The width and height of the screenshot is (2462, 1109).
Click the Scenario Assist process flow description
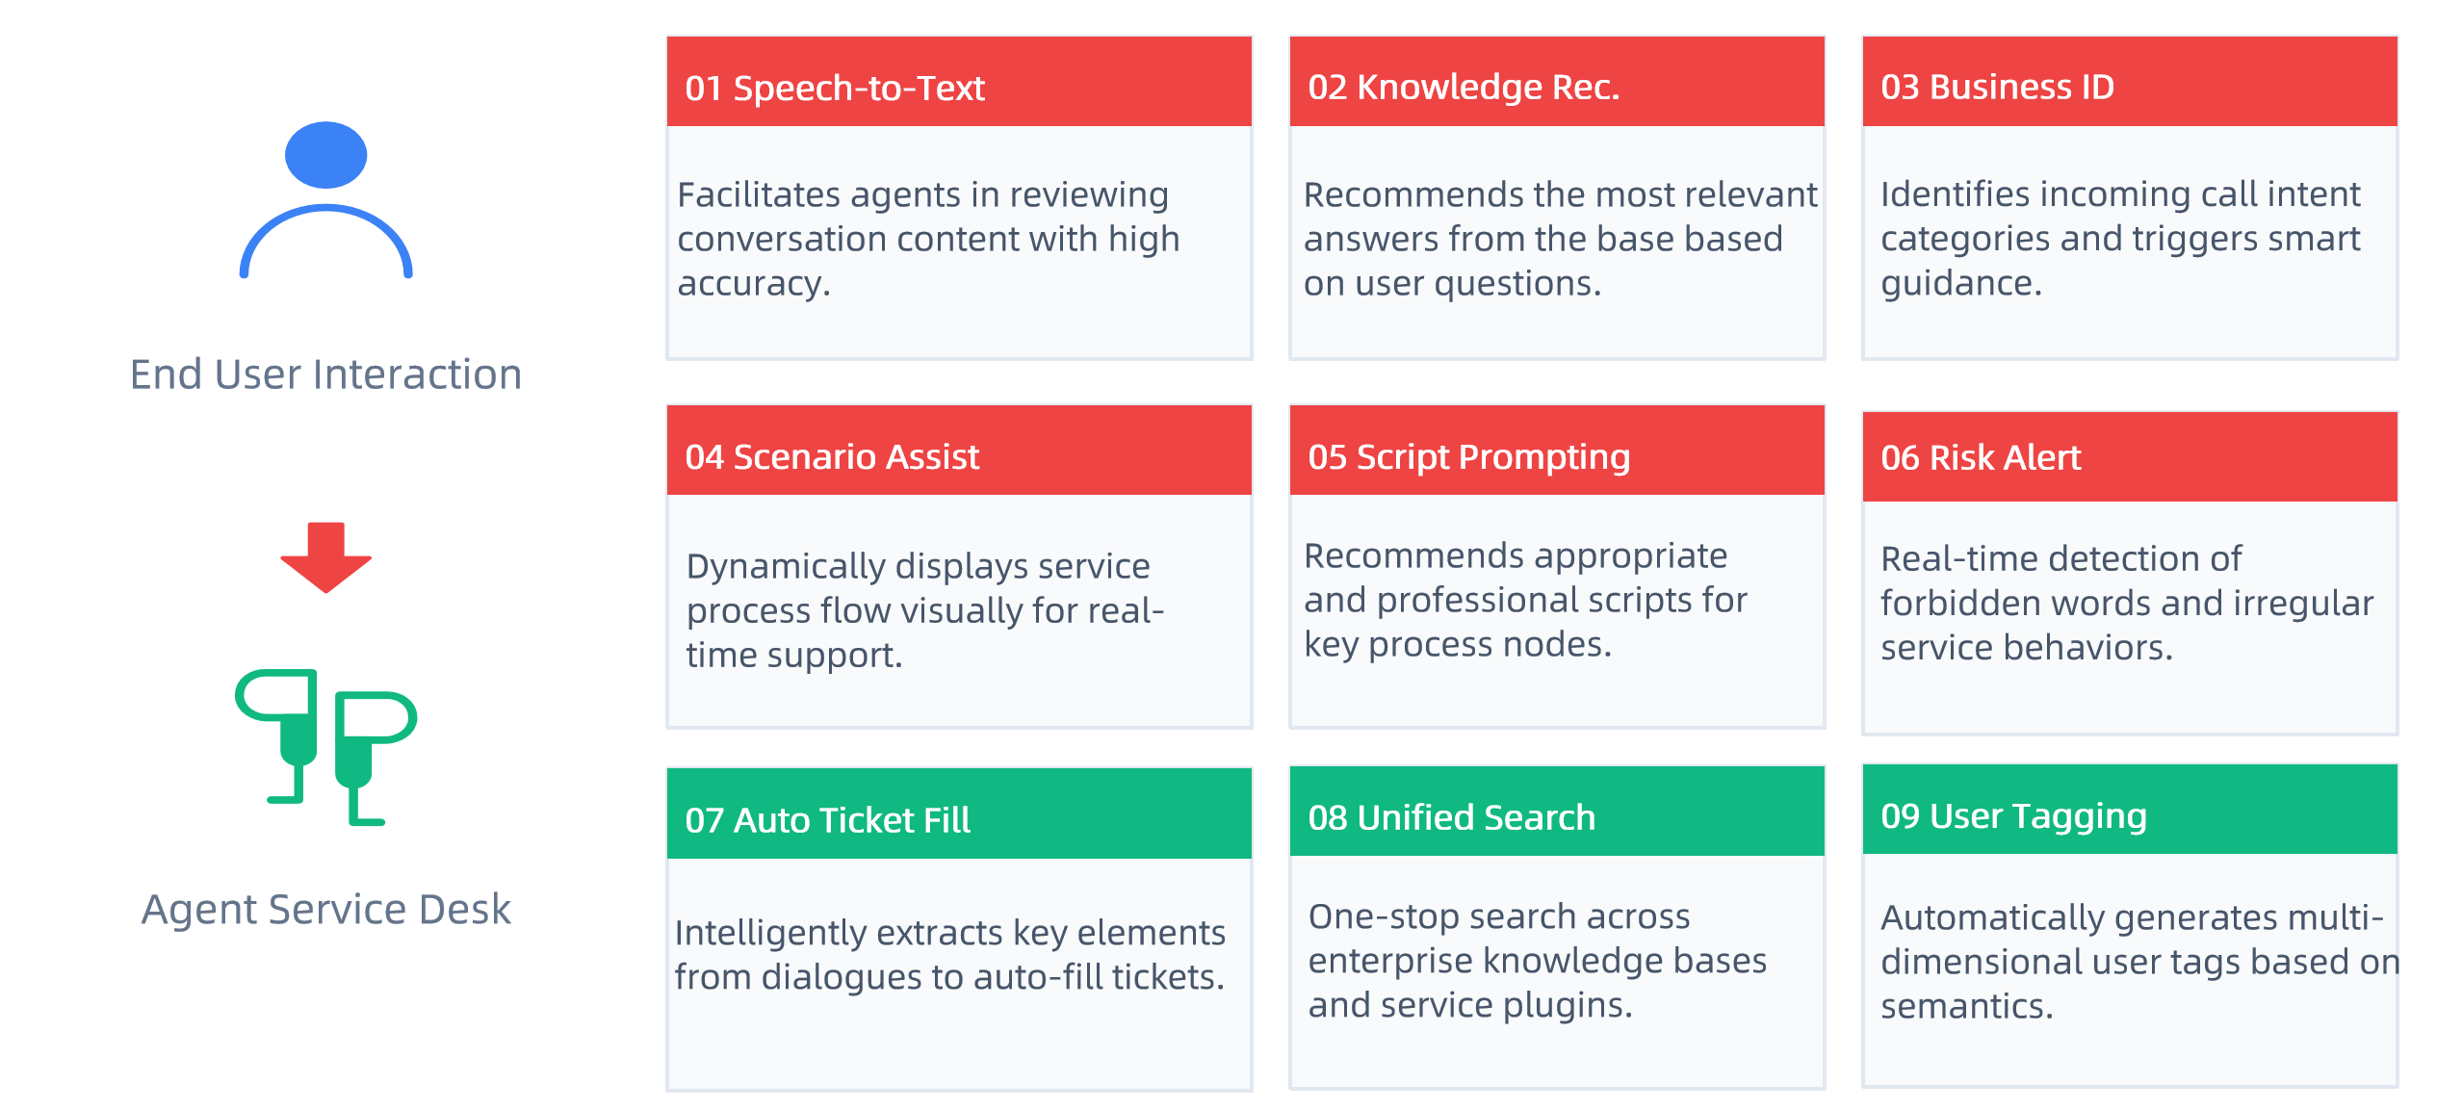click(x=924, y=610)
